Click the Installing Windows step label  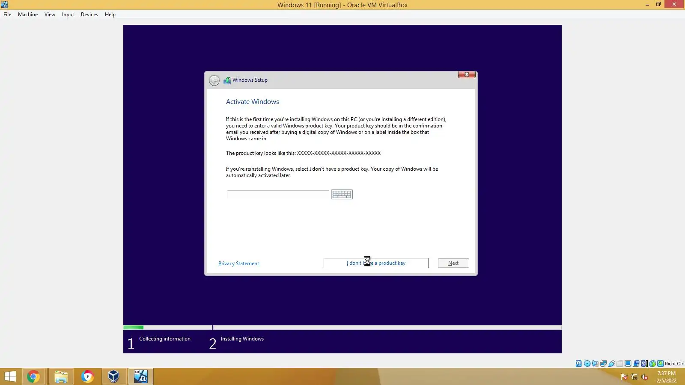tap(242, 339)
